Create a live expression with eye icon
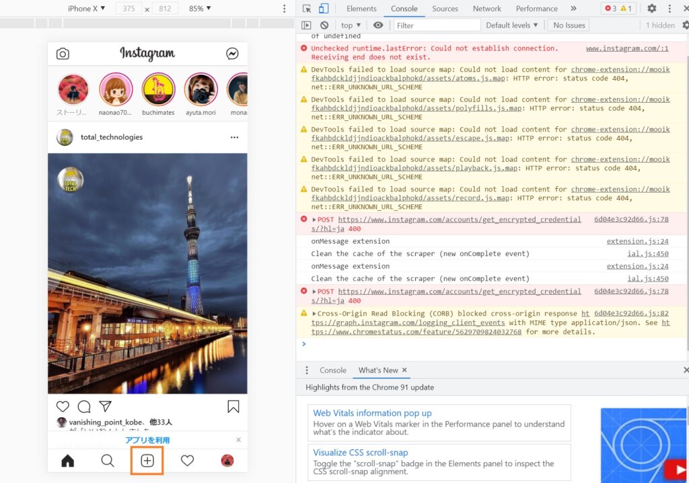 pyautogui.click(x=378, y=26)
